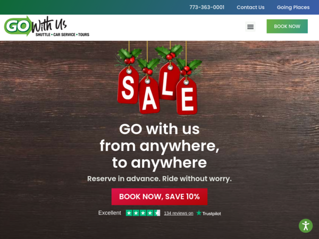
Task: Click the accessibility icon
Action: click(306, 226)
